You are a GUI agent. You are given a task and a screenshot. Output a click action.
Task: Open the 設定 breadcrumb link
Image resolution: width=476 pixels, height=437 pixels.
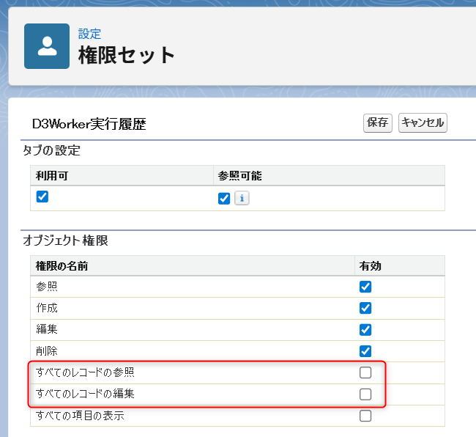click(89, 34)
